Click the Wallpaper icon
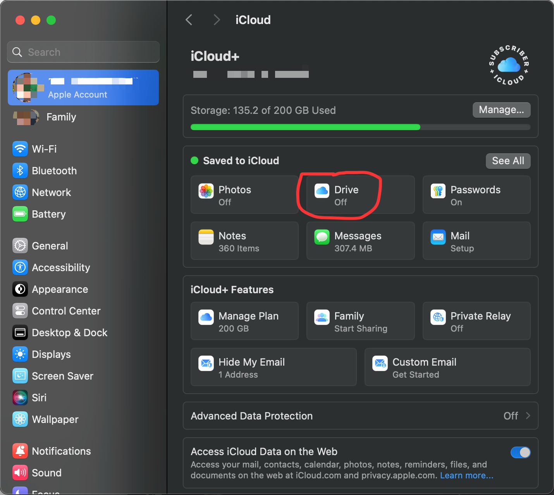This screenshot has height=495, width=554. pyautogui.click(x=20, y=419)
